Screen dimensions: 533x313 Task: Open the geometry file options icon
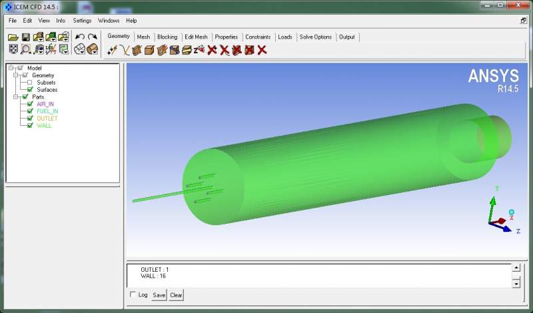point(38,37)
